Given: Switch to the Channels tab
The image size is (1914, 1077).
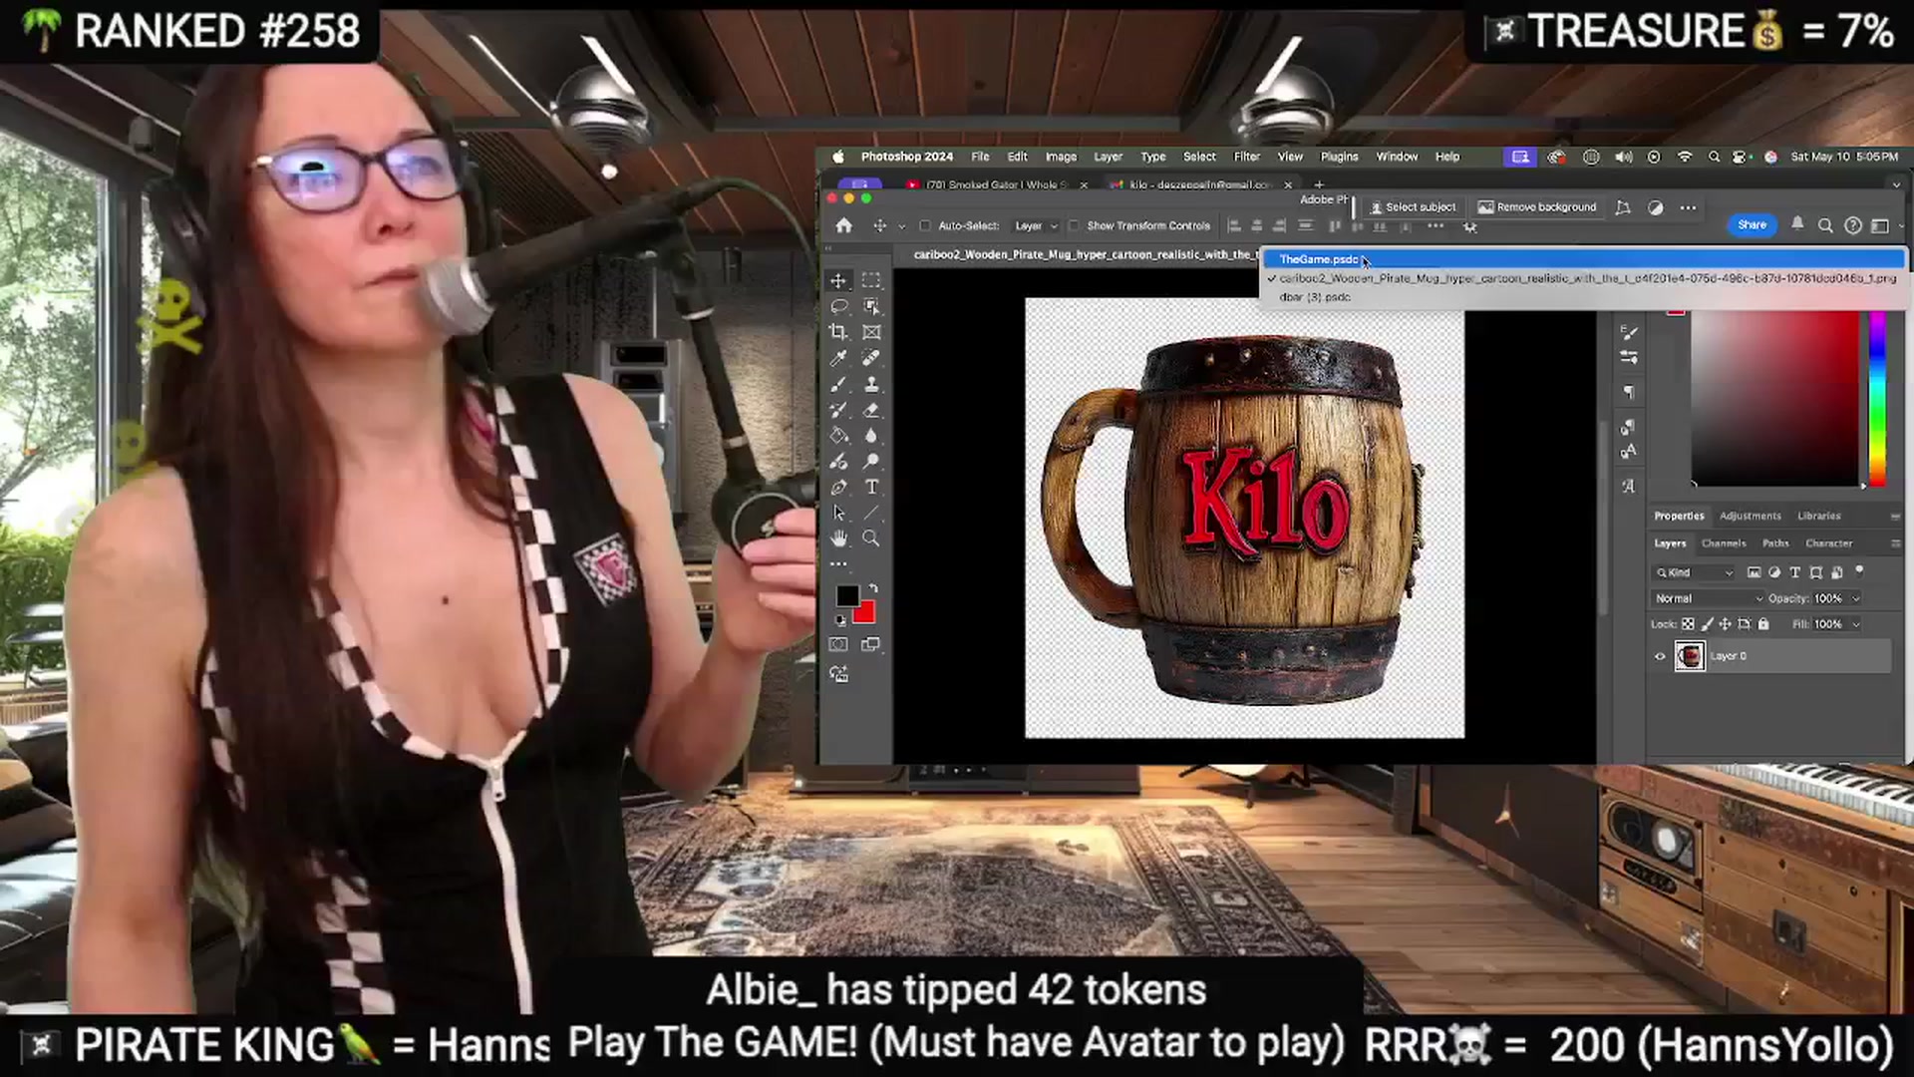Looking at the screenshot, I should tap(1724, 543).
